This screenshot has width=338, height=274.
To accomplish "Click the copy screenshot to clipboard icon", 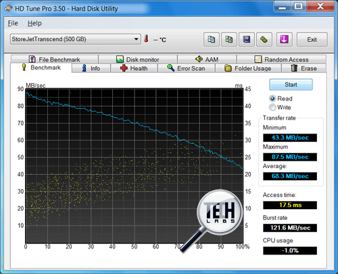I will [229, 40].
